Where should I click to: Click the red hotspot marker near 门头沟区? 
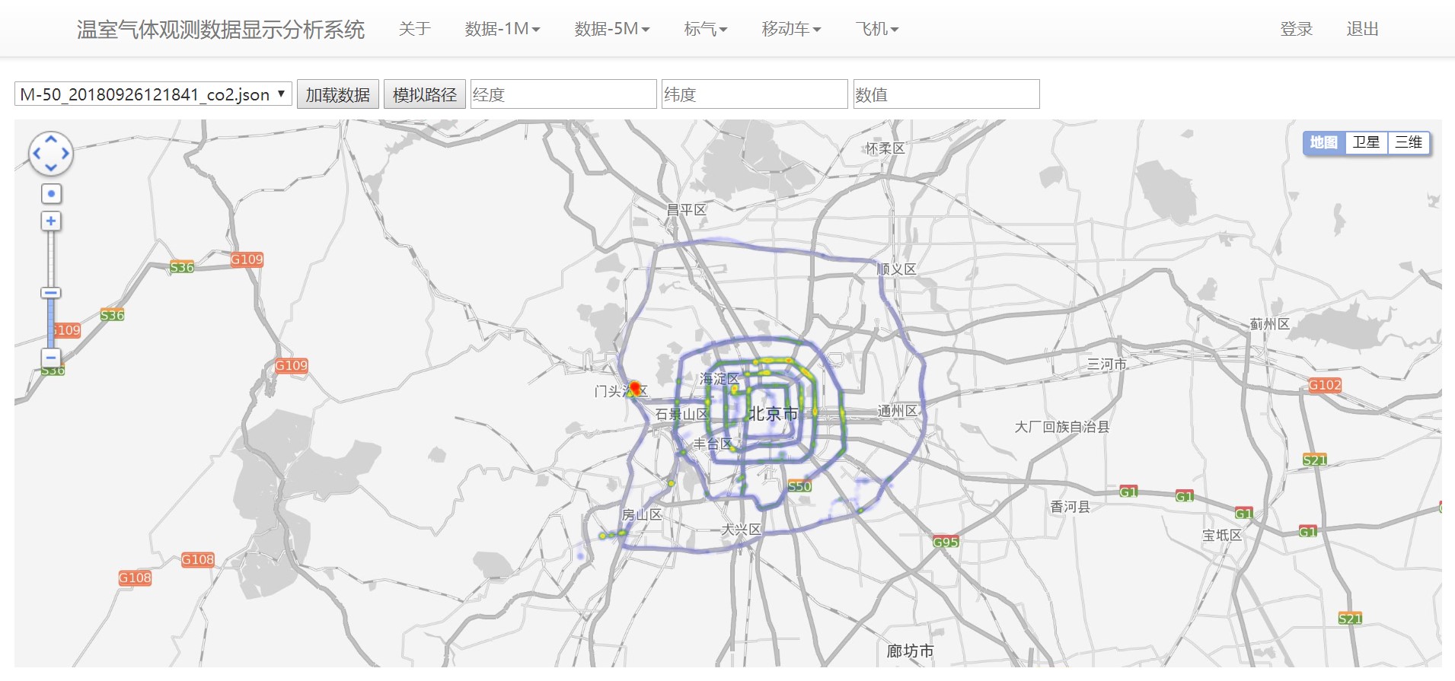click(634, 387)
